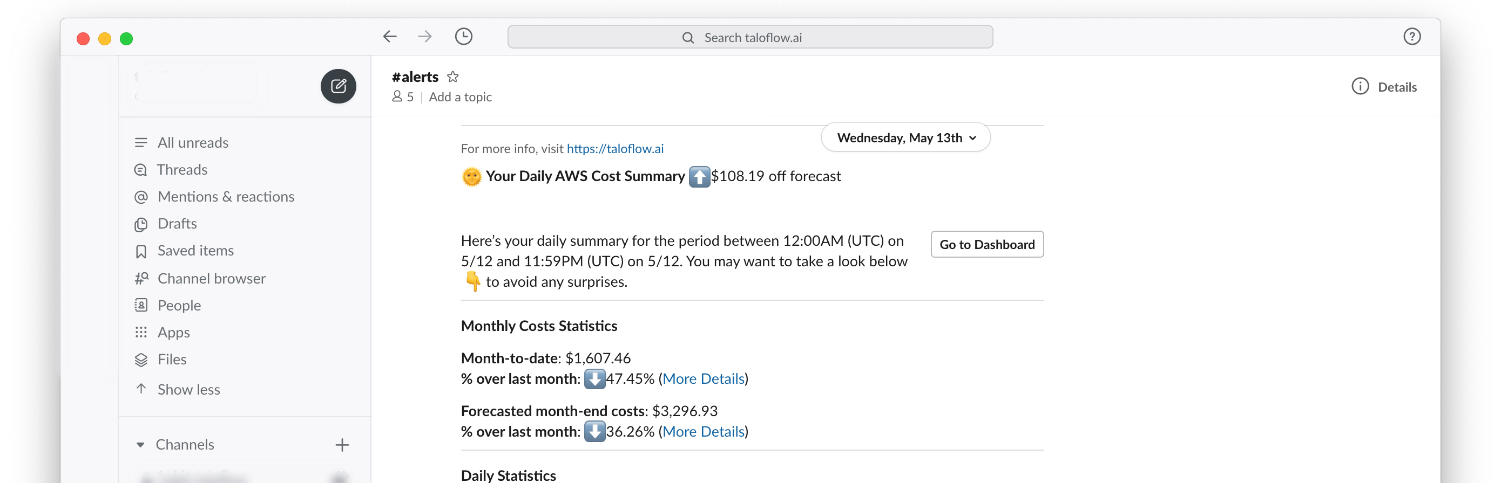The width and height of the screenshot is (1501, 483).
Task: Click the People directory icon
Action: 140,305
